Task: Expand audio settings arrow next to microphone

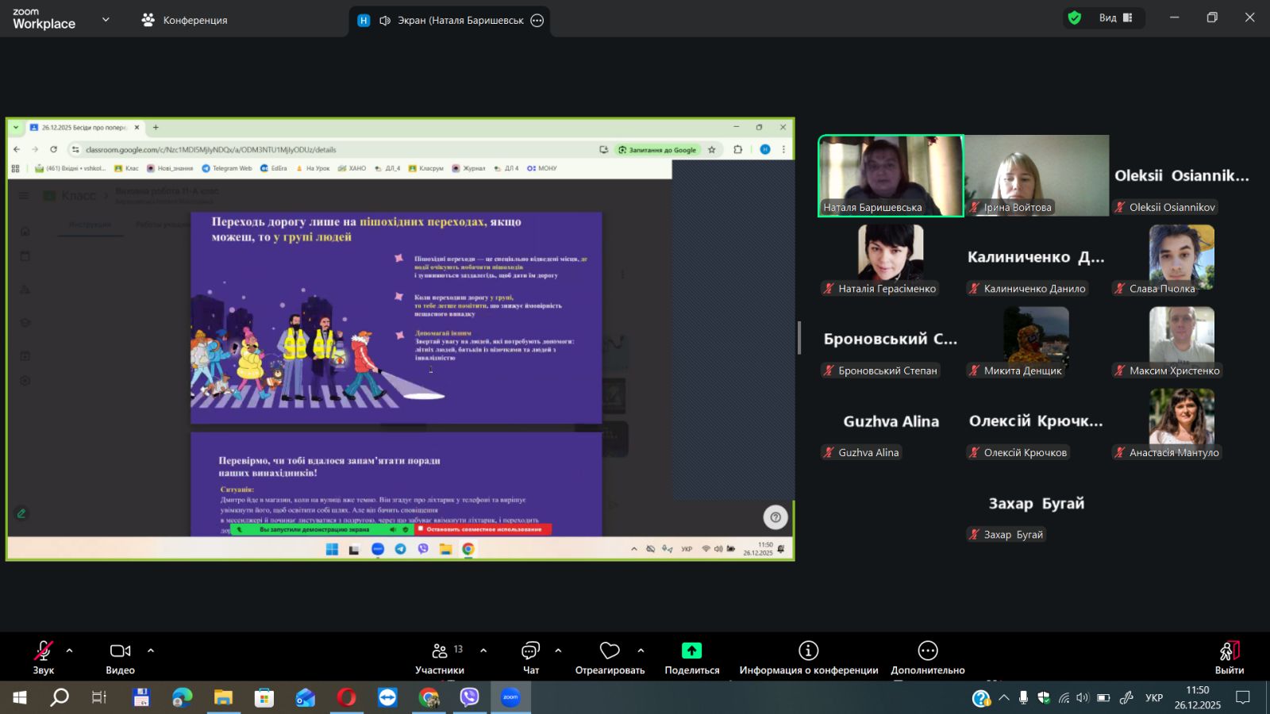Action: click(x=70, y=651)
